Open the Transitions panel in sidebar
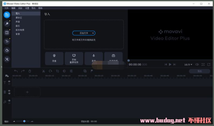Viewport: 214px width, 126px height. click(x=7, y=33)
